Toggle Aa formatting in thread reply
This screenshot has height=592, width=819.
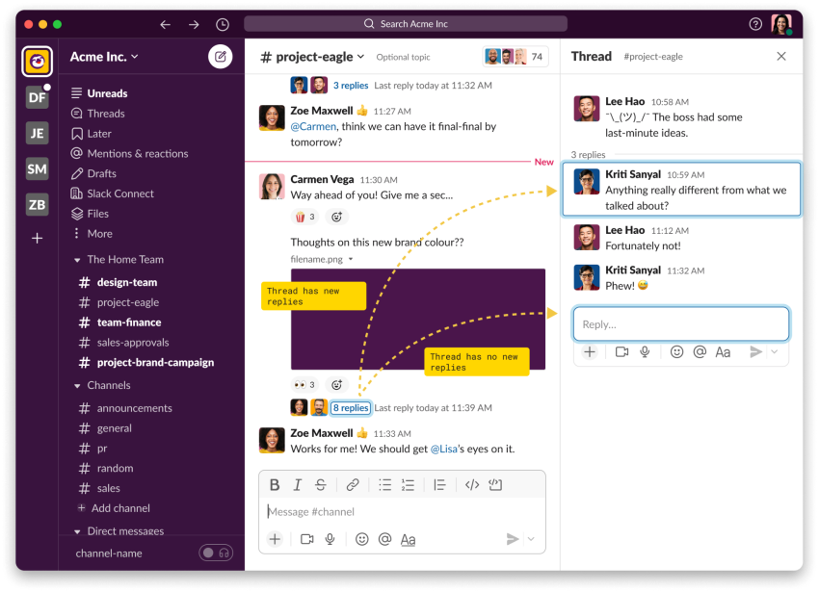click(x=723, y=352)
